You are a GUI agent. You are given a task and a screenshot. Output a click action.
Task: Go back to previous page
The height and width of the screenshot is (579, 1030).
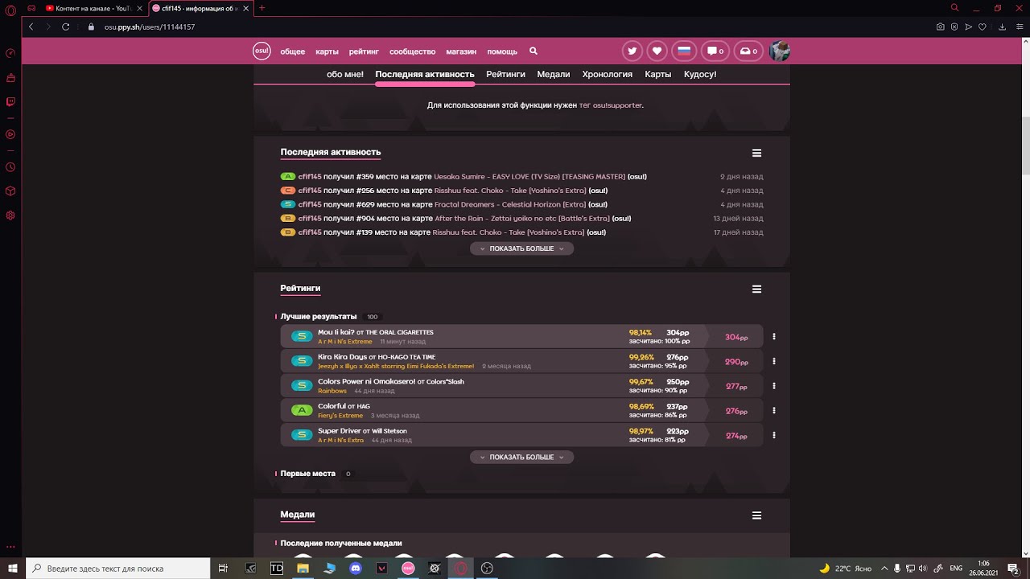tap(31, 27)
